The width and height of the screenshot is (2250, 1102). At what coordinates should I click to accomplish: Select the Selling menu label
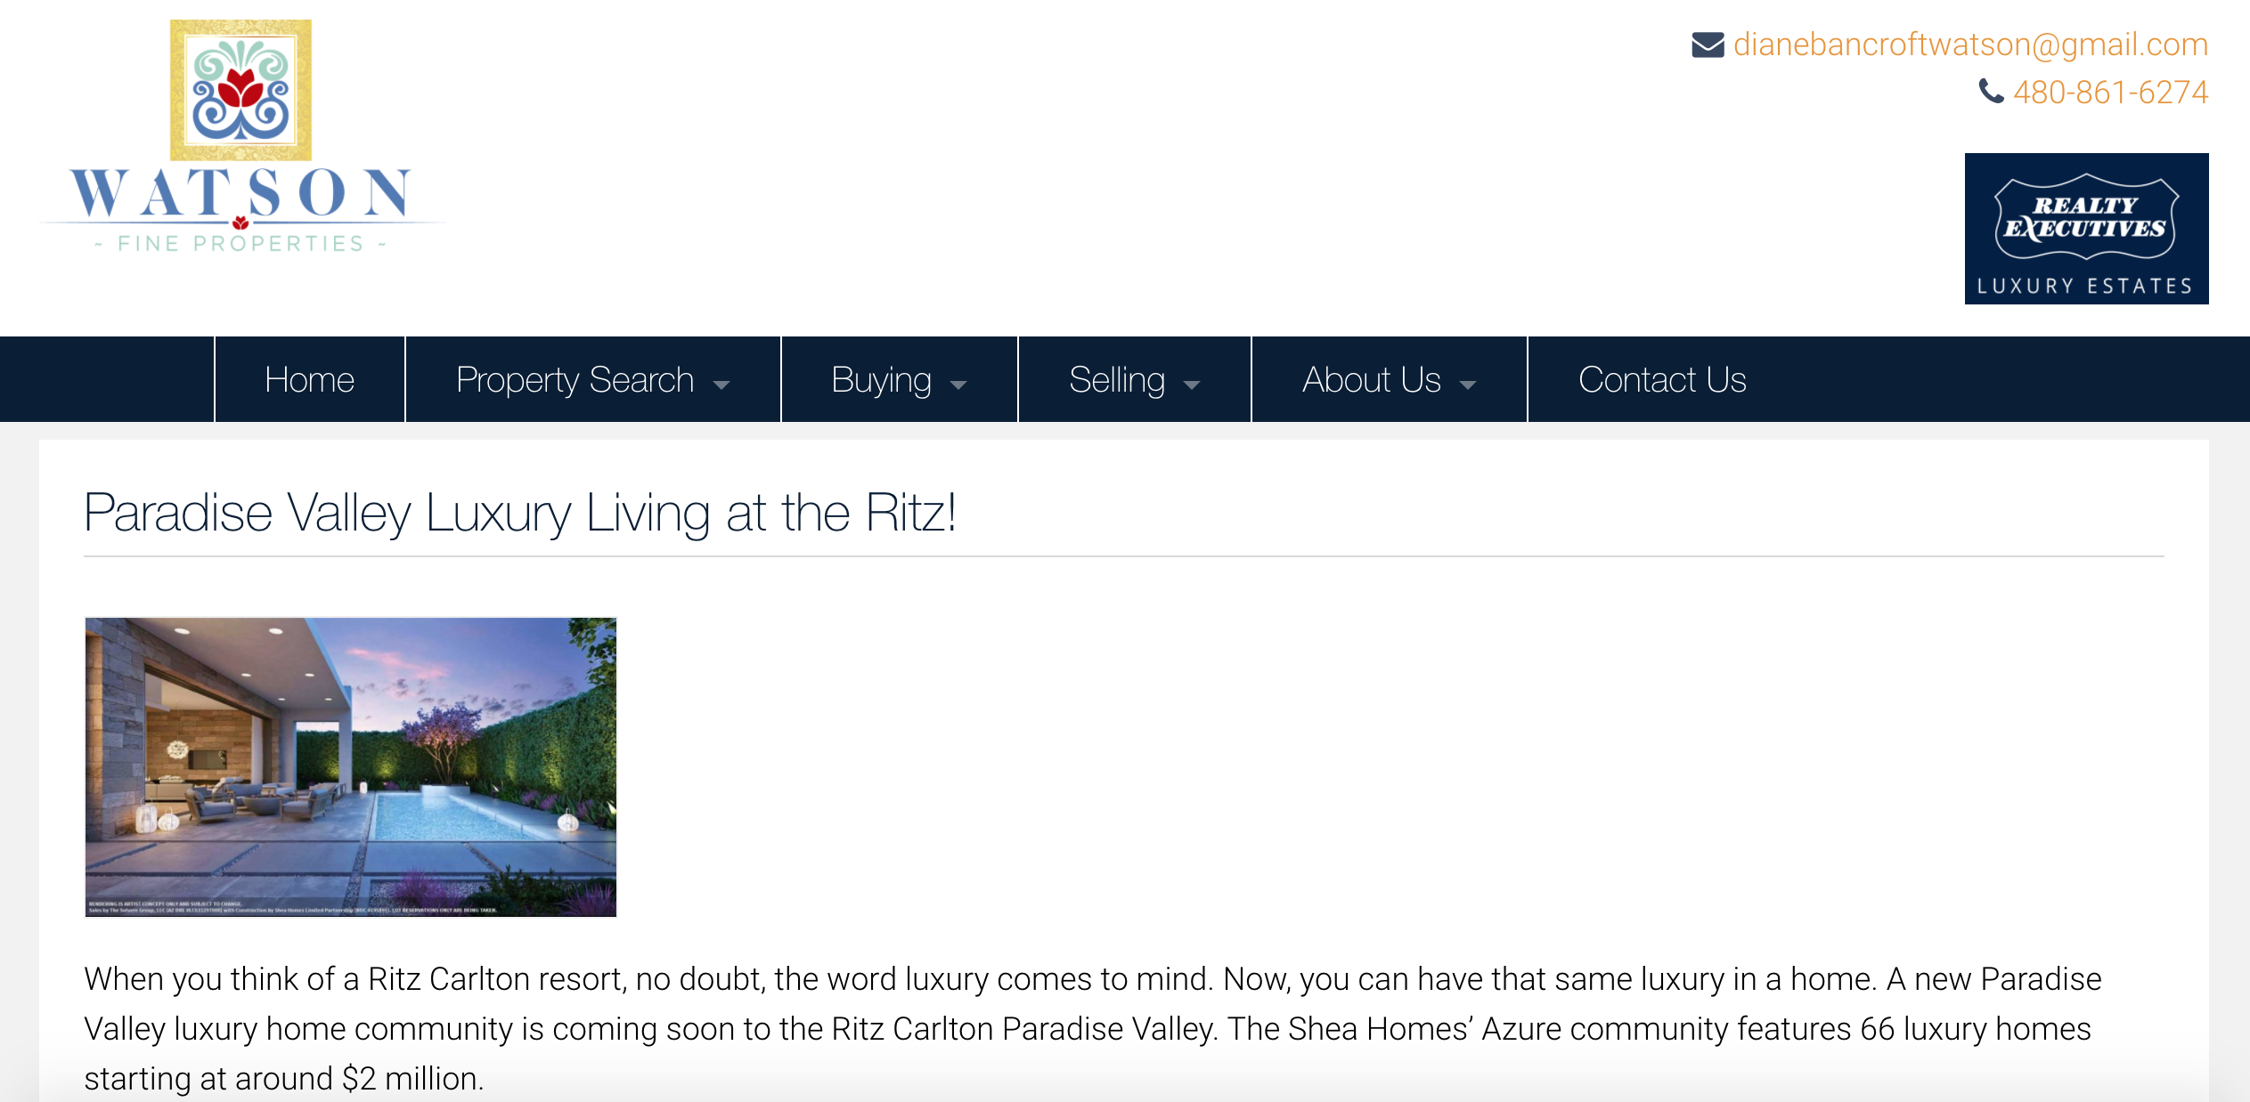(1117, 380)
